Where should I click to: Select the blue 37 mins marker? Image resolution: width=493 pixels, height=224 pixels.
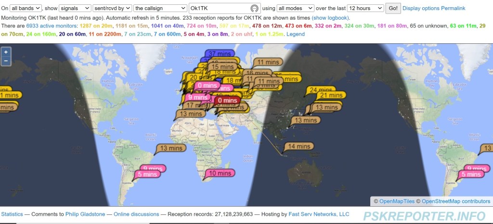(219, 54)
